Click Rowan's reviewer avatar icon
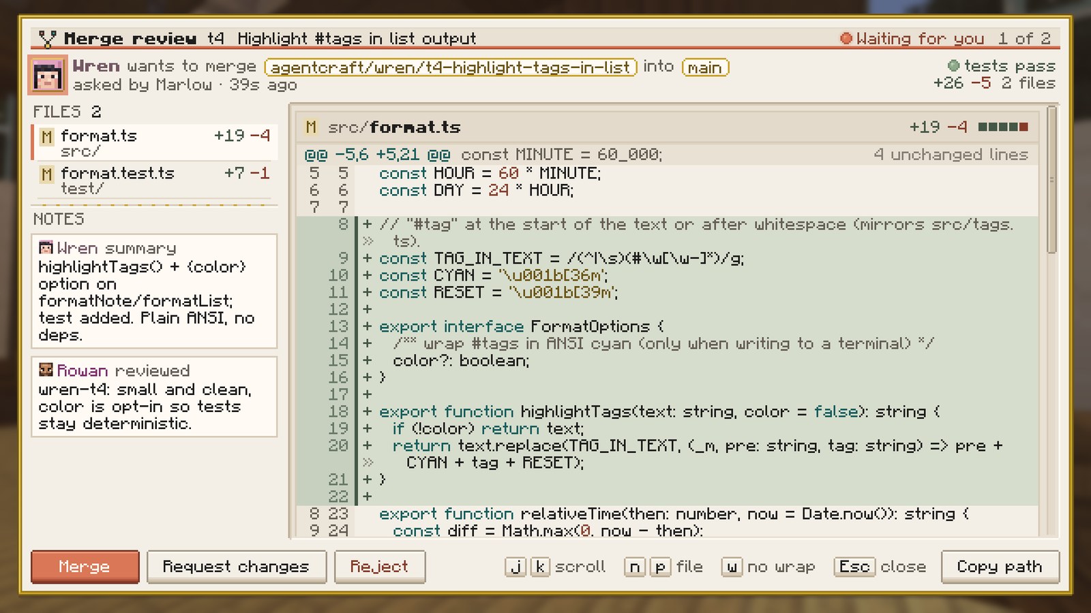1091x613 pixels. point(46,370)
